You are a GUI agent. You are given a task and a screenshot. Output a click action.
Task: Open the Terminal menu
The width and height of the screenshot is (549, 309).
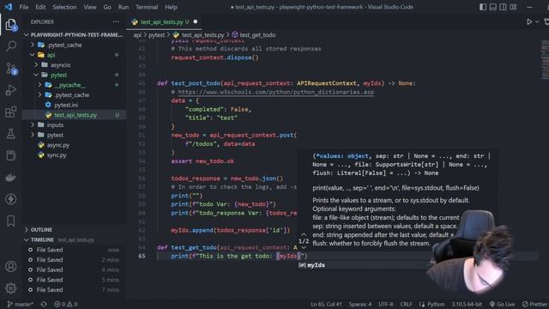147,7
